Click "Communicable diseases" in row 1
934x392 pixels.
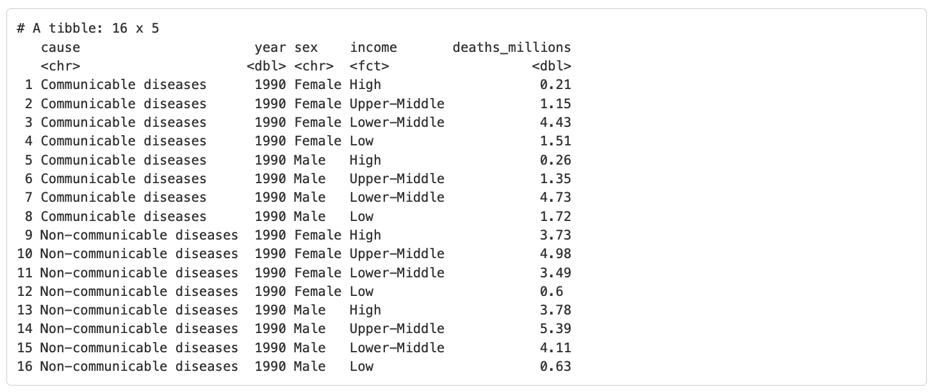pyautogui.click(x=124, y=85)
